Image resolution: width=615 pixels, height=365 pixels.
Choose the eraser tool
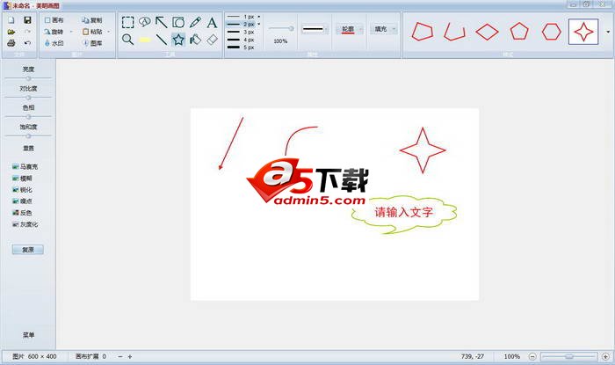pyautogui.click(x=212, y=40)
